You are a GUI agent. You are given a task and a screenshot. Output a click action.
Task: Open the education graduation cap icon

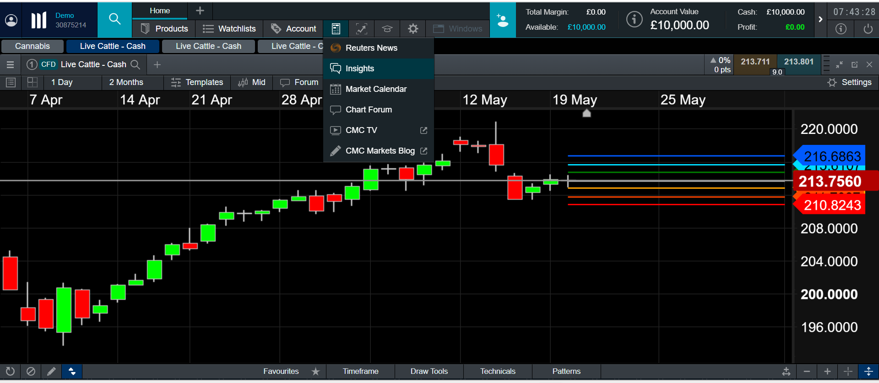[x=387, y=29]
